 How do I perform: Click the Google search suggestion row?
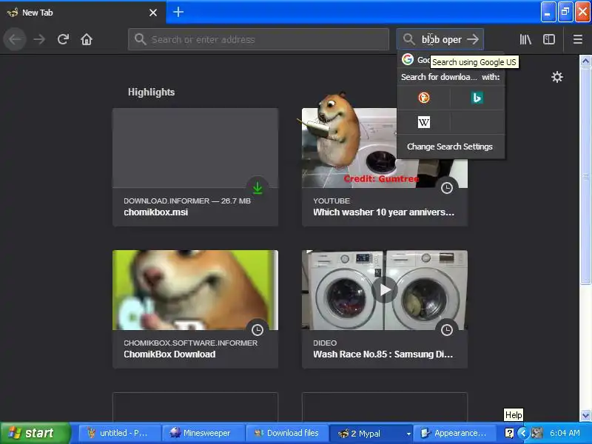point(451,60)
